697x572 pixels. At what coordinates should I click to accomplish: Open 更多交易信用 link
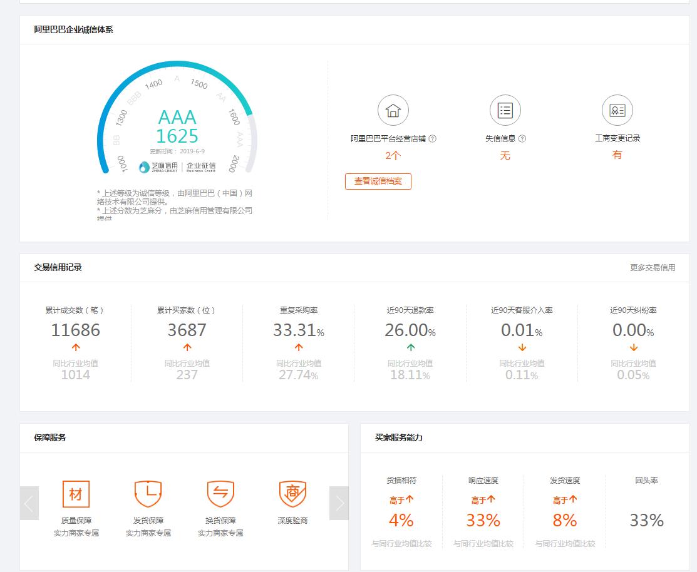click(653, 267)
